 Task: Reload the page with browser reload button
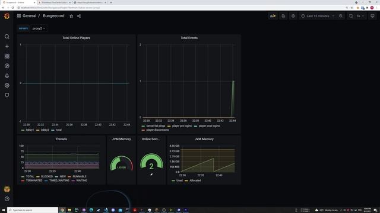[x=13, y=8]
